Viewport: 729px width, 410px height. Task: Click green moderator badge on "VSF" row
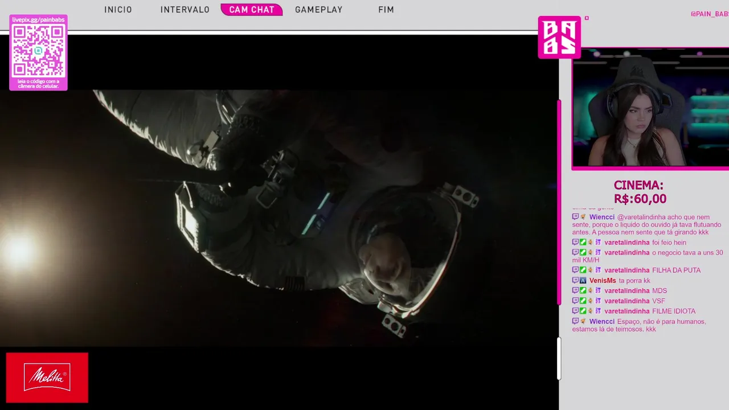(583, 301)
